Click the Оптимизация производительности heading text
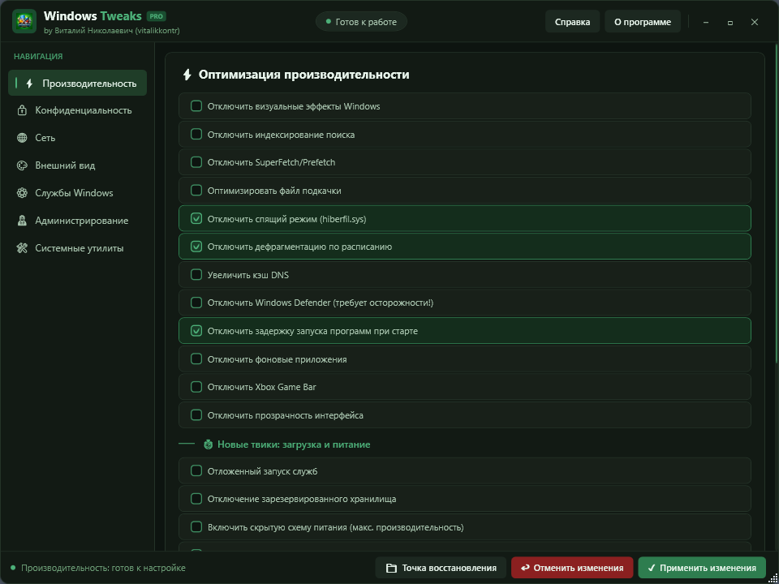This screenshot has width=779, height=584. [x=303, y=75]
